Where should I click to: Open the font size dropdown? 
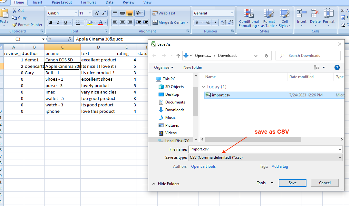tap(90, 13)
